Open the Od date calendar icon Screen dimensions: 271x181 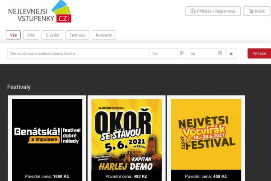[182, 53]
